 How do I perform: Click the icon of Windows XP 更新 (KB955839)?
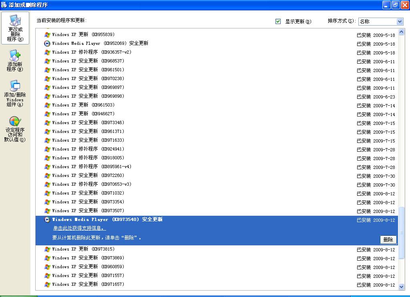47,35
